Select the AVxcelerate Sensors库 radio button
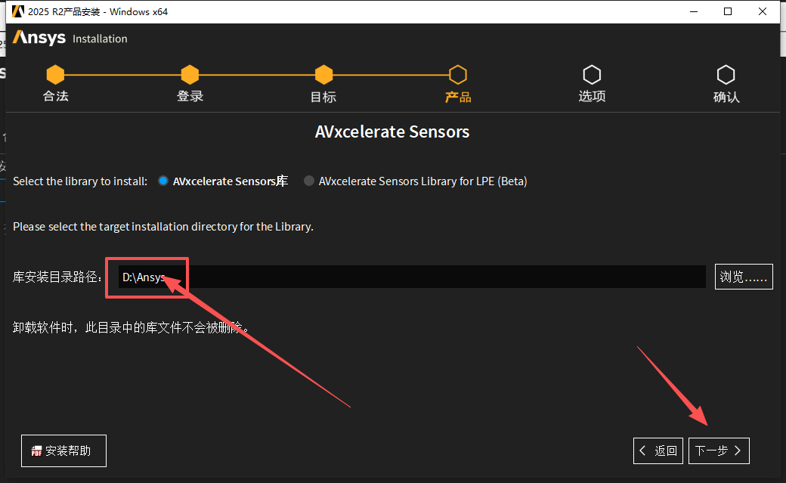Screen dimensions: 786x483 coord(163,181)
